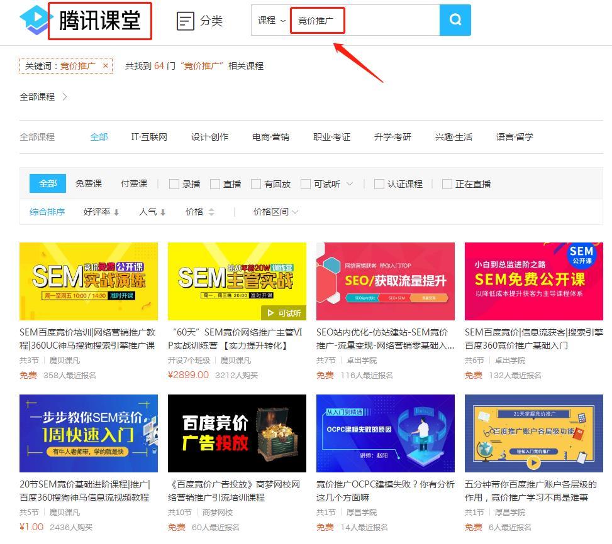Filter by 免费课 free courses
Screen dimensions: 612x544
pyautogui.click(x=89, y=183)
